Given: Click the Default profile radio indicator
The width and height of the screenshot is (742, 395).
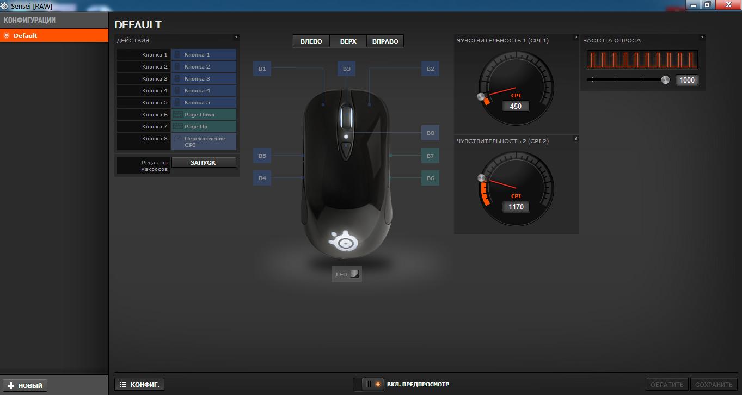Looking at the screenshot, I should 7,35.
